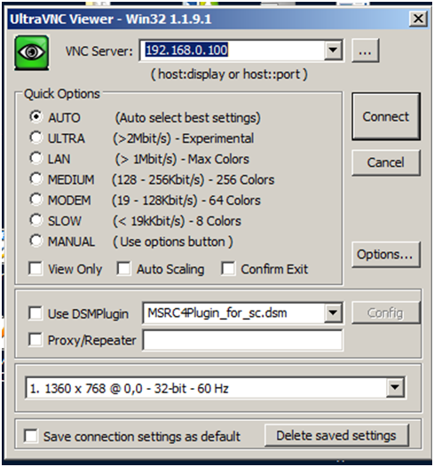Enable the Proxy/Repeater checkbox
434x467 pixels.
click(x=36, y=339)
